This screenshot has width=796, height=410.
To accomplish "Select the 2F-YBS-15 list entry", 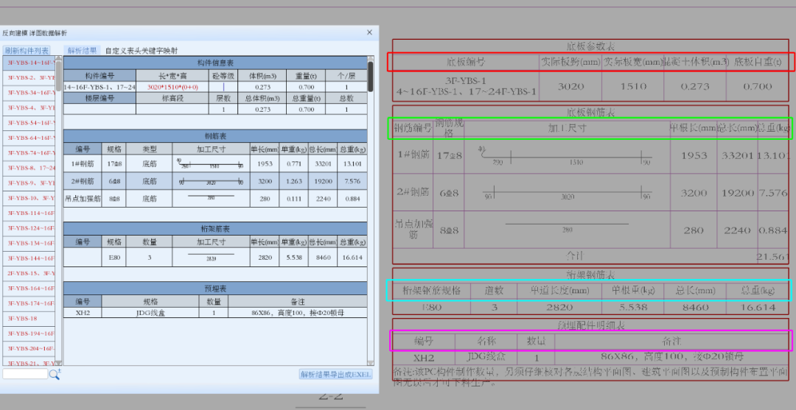I will pyautogui.click(x=28, y=273).
